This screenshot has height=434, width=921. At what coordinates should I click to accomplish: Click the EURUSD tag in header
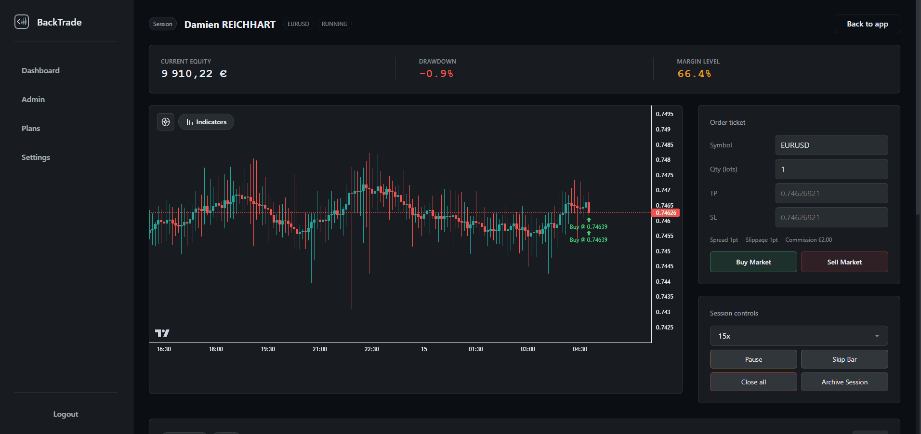(298, 24)
